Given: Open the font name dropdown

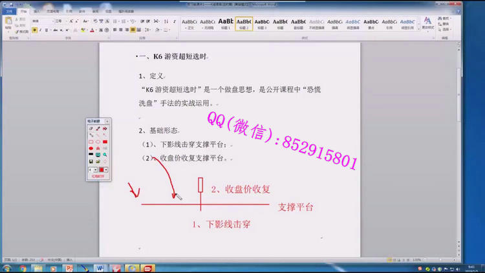Looking at the screenshot, I should (x=51, y=21).
